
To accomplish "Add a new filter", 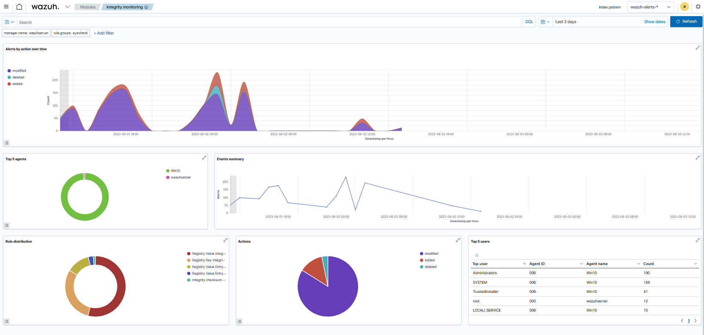I will point(104,33).
